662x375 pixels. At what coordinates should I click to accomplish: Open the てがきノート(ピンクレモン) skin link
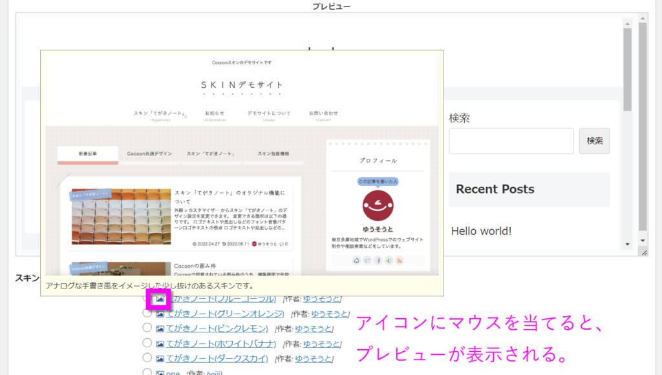[x=217, y=329]
